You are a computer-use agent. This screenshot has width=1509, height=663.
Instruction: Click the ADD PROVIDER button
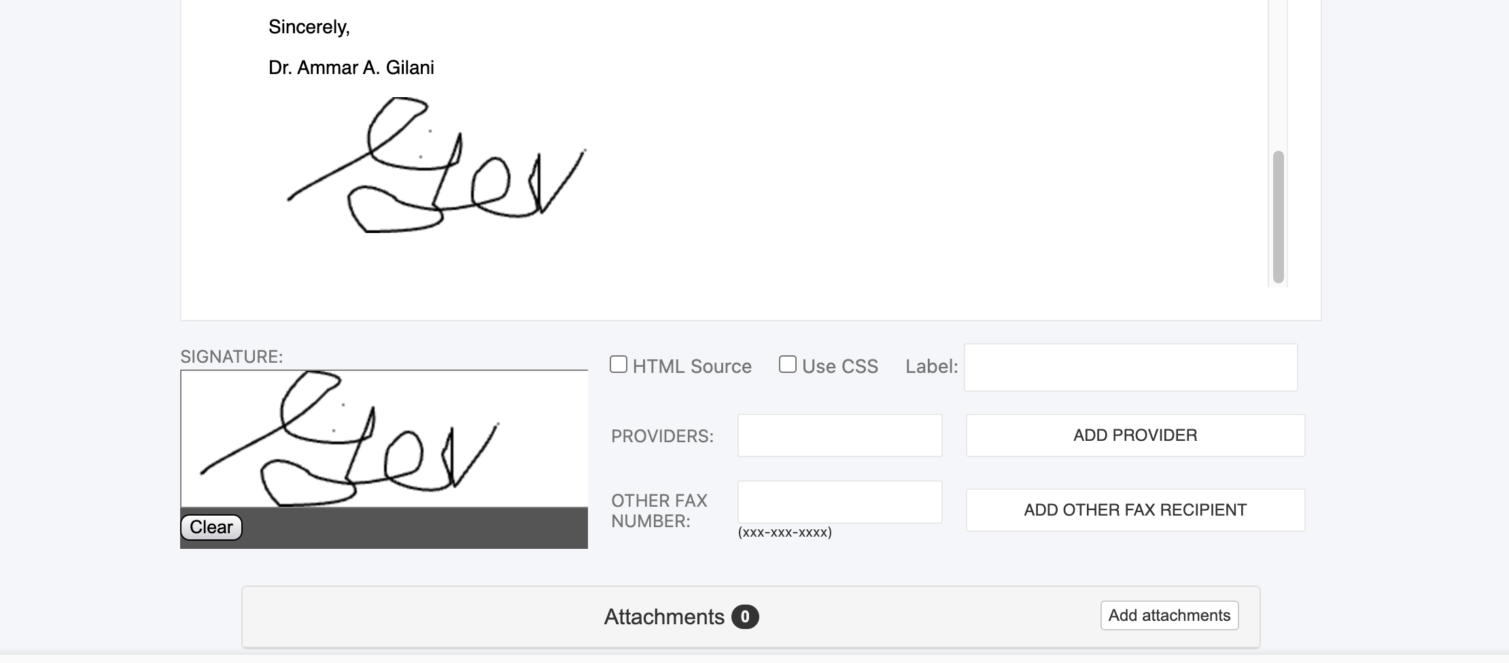pyautogui.click(x=1136, y=435)
